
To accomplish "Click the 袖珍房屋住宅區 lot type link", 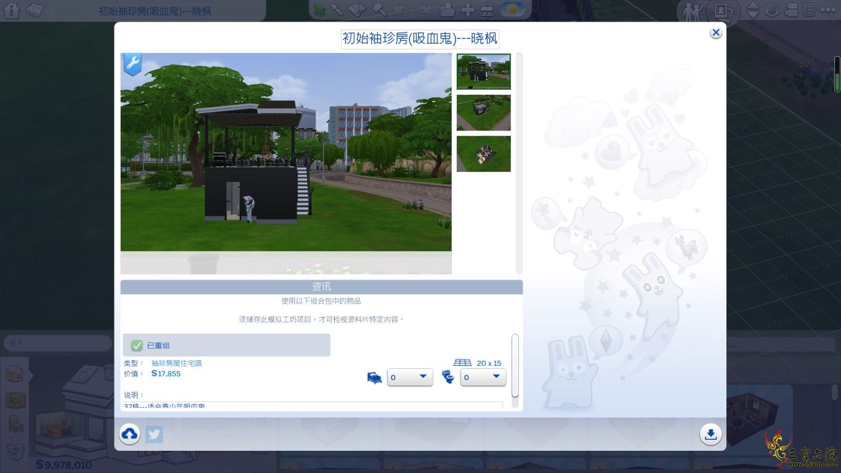I will point(177,363).
